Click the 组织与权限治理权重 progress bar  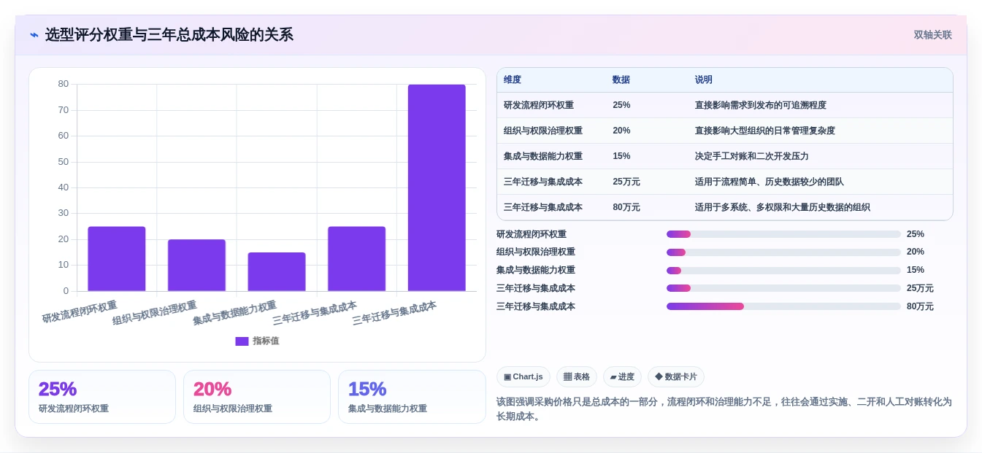pyautogui.click(x=783, y=252)
